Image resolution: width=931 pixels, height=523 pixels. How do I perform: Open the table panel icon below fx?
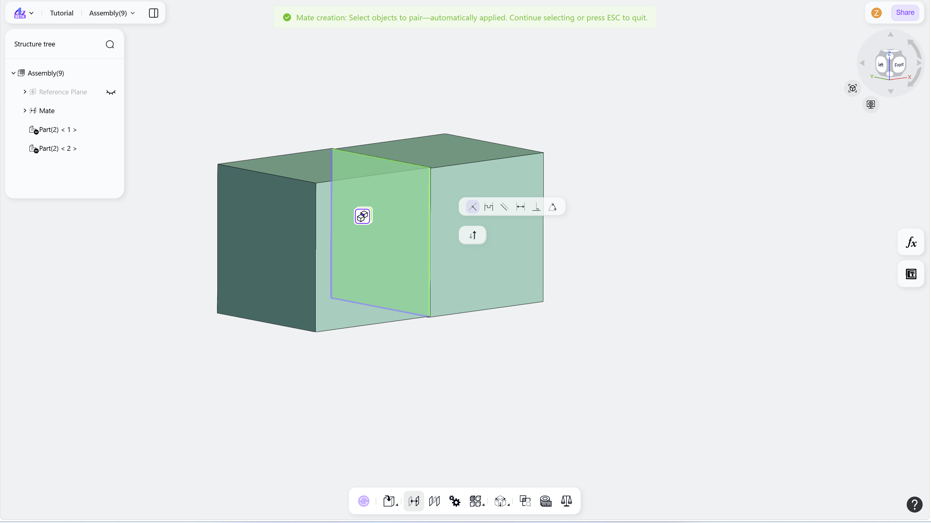pos(911,274)
